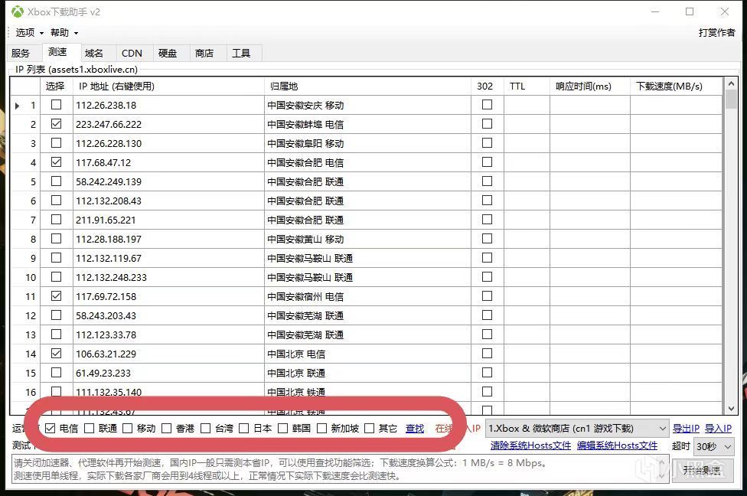Check the select box for 112.26.238.18

tap(56, 104)
